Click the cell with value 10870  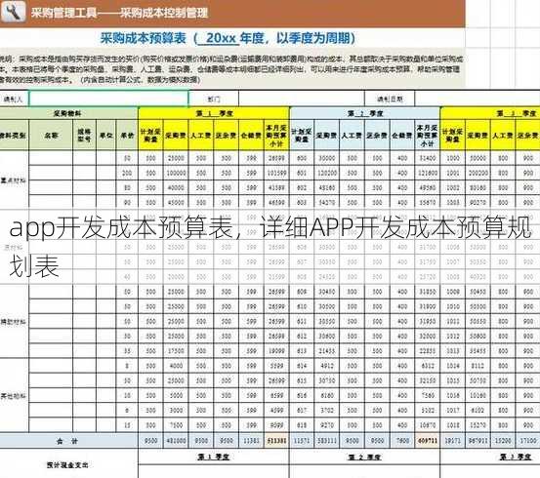pos(428,425)
